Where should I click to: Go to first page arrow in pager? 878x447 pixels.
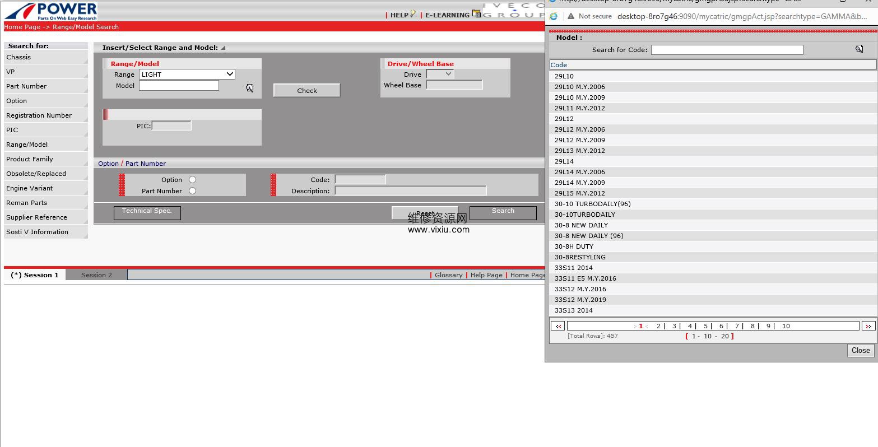(558, 326)
